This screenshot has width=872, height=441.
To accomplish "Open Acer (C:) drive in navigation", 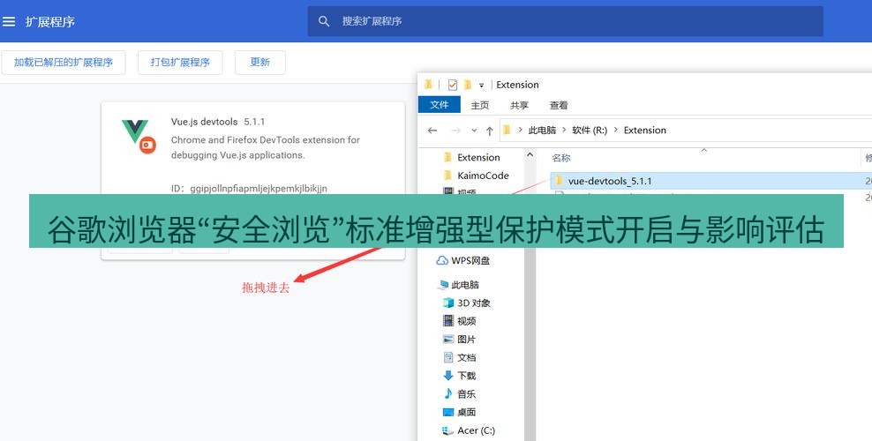I will point(476,430).
